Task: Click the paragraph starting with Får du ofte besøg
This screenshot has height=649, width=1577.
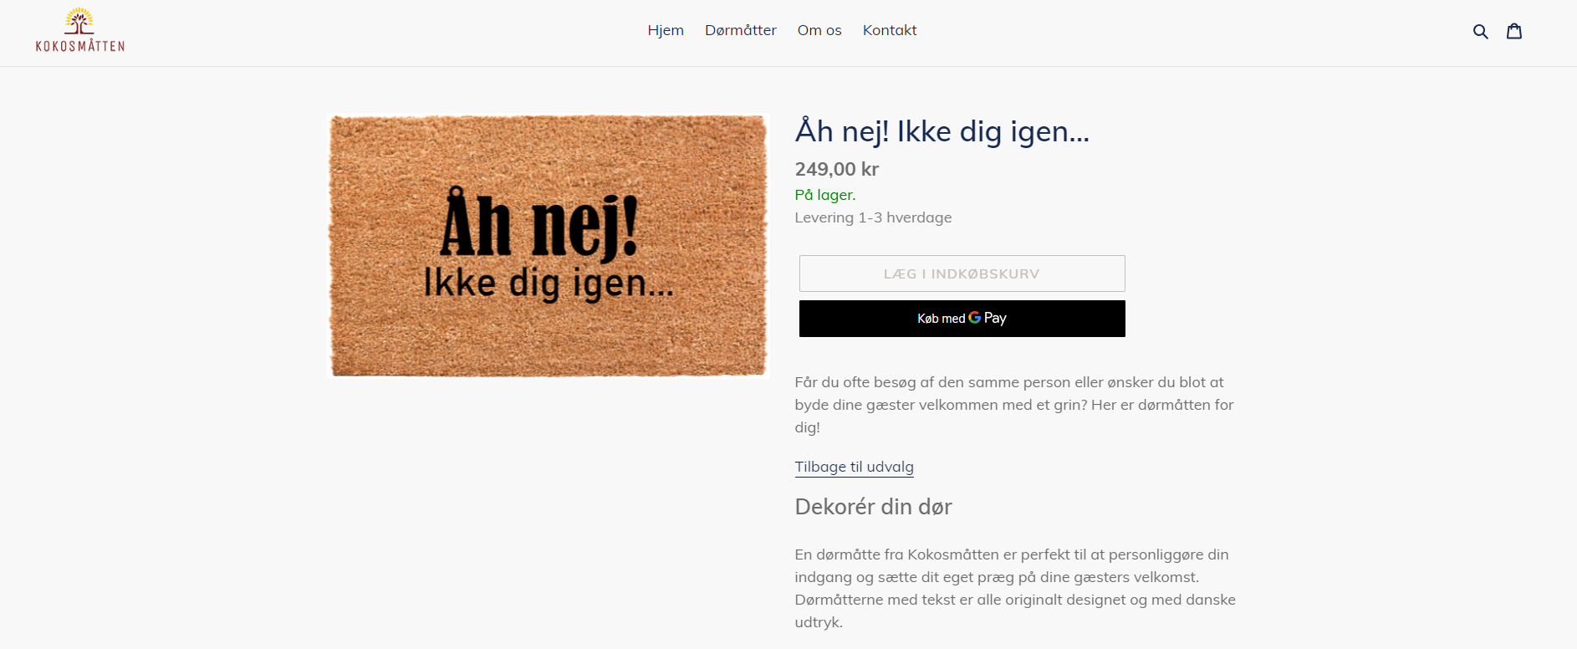Action: [x=1013, y=405]
